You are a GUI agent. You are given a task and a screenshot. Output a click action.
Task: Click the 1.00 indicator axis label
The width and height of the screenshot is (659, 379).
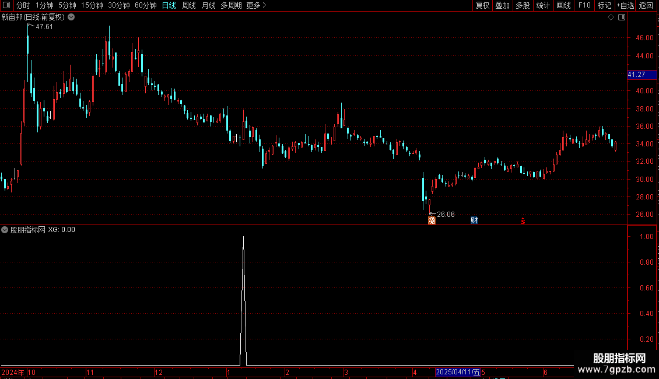(646, 237)
